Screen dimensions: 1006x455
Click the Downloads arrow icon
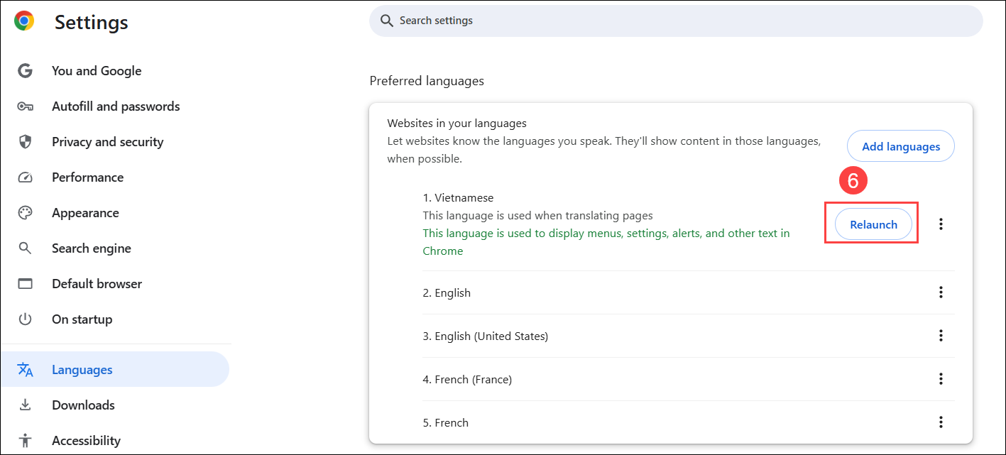pyautogui.click(x=26, y=405)
